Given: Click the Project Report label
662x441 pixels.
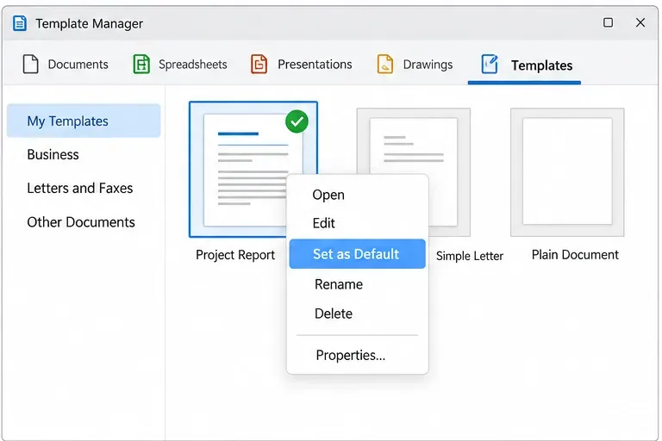Looking at the screenshot, I should pyautogui.click(x=235, y=255).
